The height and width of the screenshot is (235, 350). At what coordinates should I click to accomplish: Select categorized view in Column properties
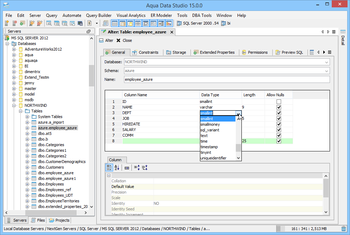coord(109,168)
